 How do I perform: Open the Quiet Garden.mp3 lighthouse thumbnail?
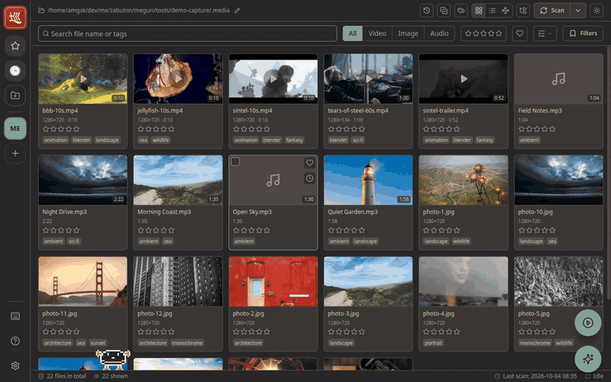tap(368, 180)
